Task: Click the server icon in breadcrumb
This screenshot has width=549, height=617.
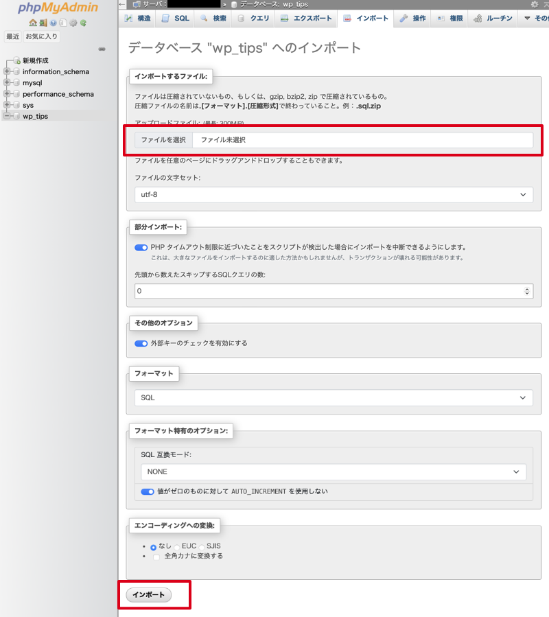Action: (137, 4)
